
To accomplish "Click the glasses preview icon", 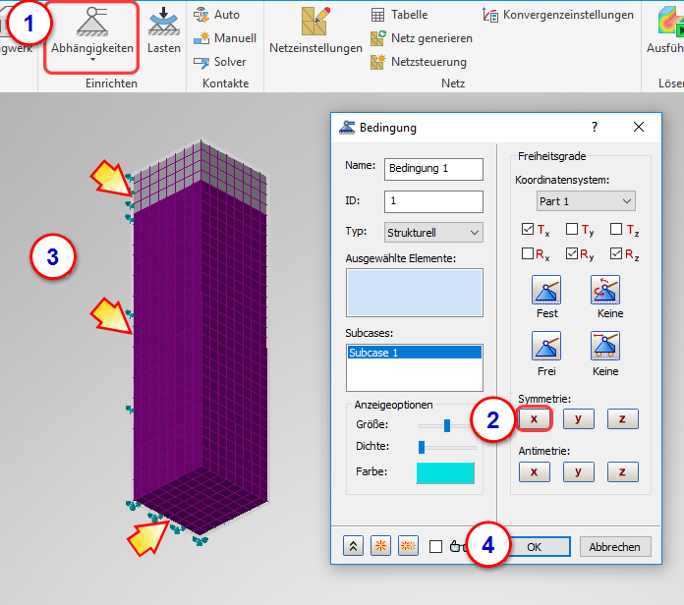I will tap(458, 546).
